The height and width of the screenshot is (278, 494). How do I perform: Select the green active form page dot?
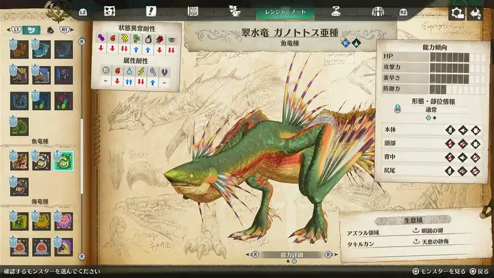point(428,118)
